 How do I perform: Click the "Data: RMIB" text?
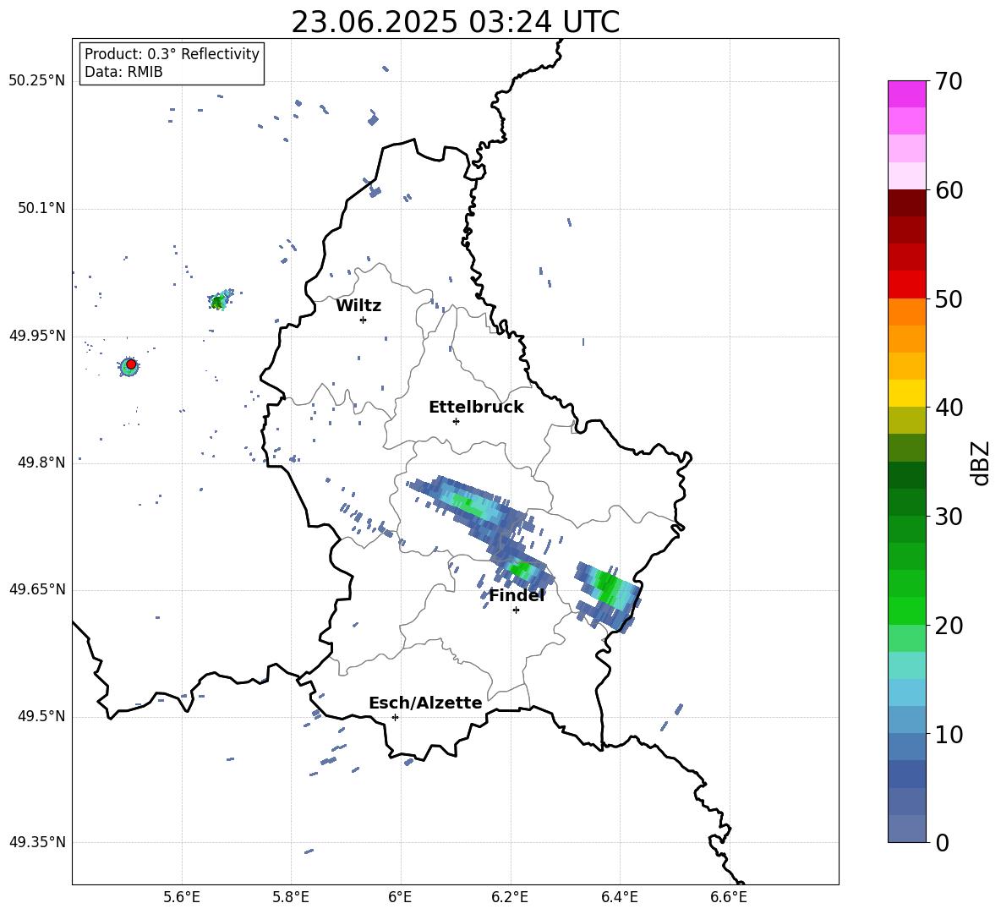point(123,72)
